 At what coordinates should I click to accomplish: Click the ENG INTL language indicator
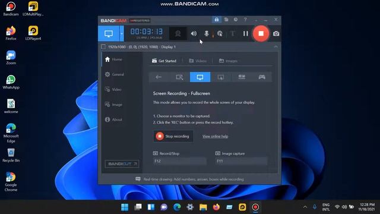tap(326, 207)
